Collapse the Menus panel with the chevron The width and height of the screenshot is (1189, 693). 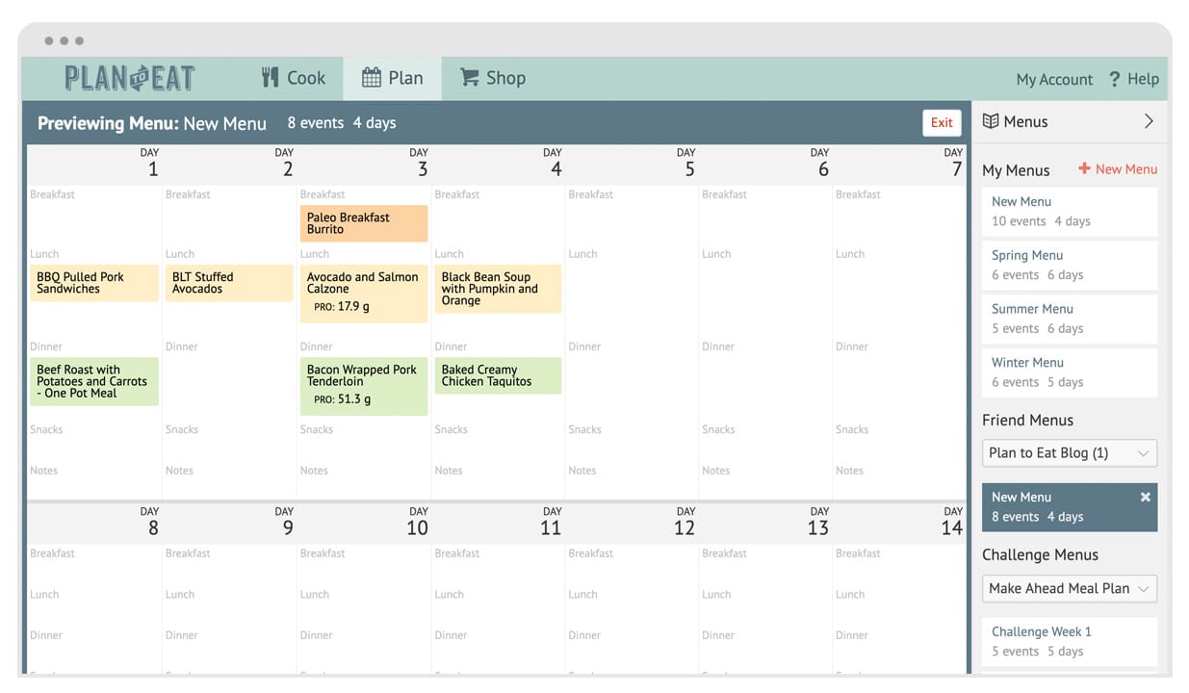pos(1149,121)
